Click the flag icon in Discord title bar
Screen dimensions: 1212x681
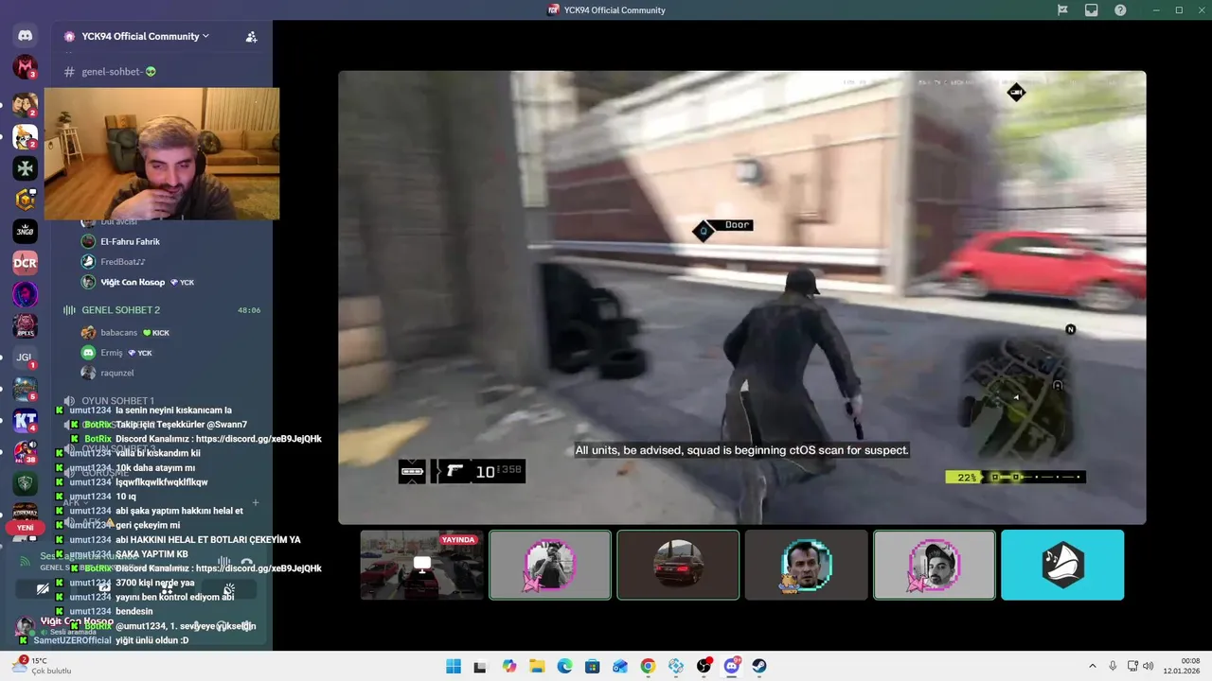(x=1062, y=10)
